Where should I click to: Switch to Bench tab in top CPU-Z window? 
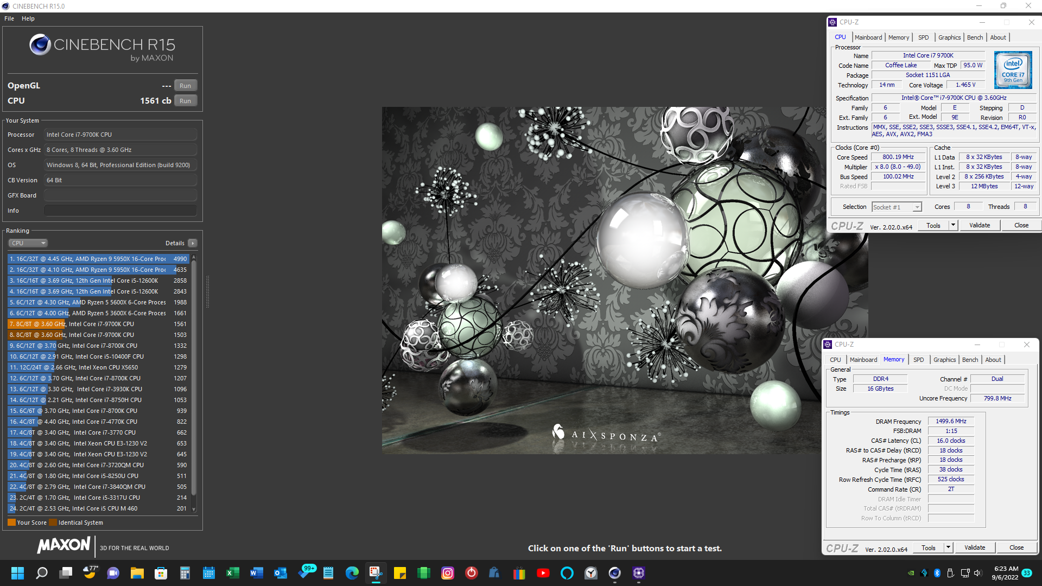point(975,37)
